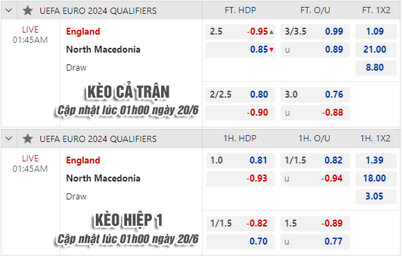Select first-half handicap 1.0 odds 0.81

tap(240, 161)
